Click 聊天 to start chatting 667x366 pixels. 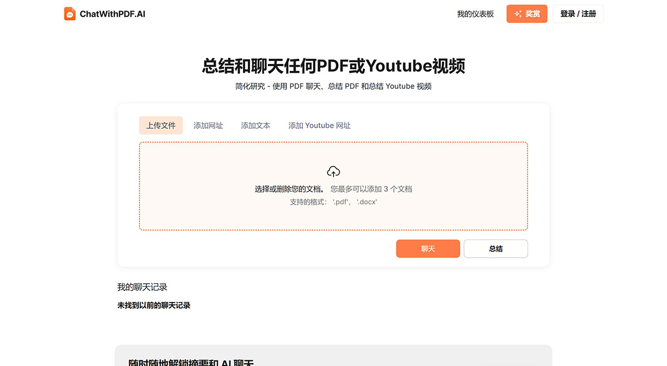pos(428,248)
